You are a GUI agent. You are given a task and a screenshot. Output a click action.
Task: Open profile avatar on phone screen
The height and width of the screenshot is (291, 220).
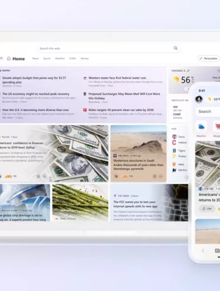point(199,99)
